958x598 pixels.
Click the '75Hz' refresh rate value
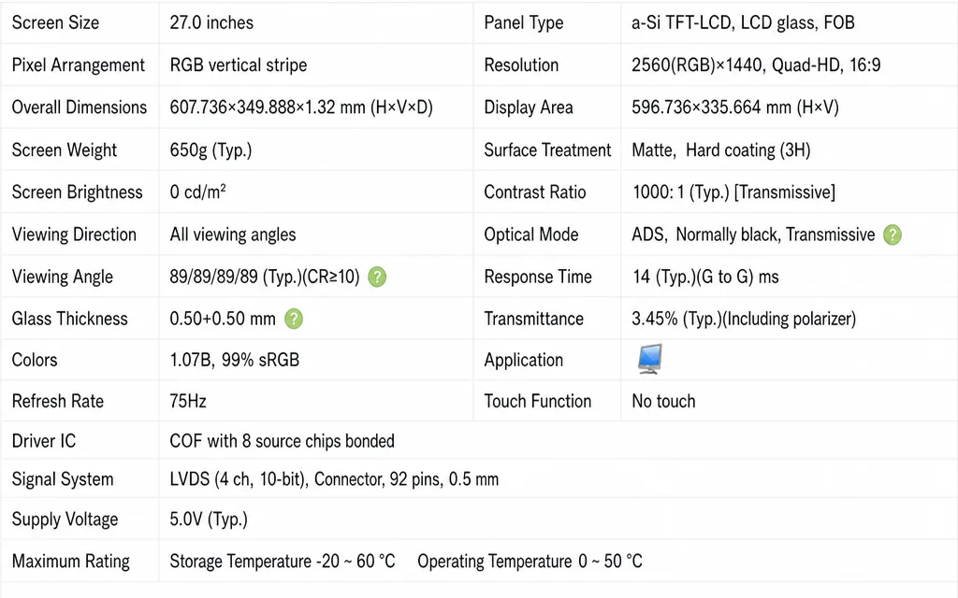click(x=188, y=401)
